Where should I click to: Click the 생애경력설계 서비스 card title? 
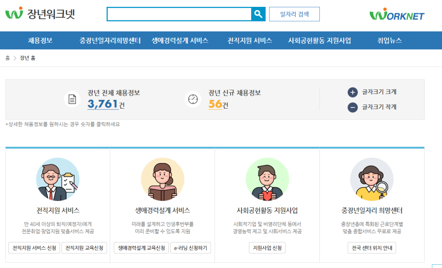[162, 210]
